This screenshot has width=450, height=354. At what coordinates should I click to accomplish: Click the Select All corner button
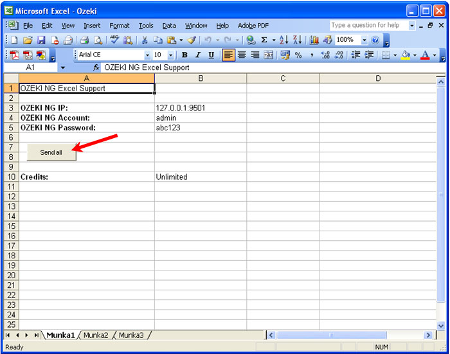pos(11,78)
